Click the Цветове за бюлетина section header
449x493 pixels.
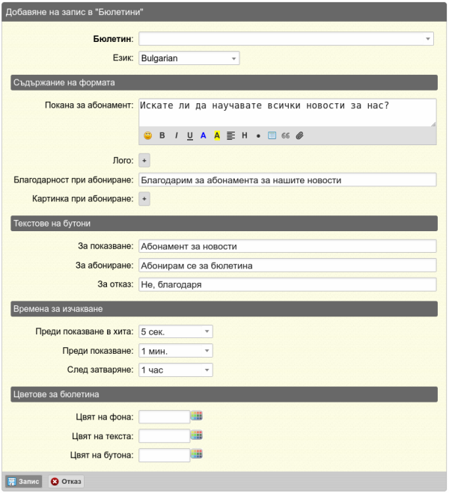pos(224,394)
